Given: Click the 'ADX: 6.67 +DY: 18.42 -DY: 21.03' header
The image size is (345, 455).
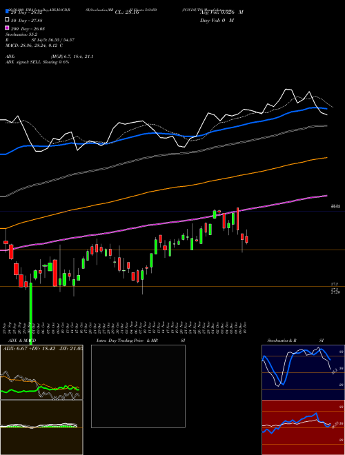Looking at the screenshot, I should tap(42, 348).
